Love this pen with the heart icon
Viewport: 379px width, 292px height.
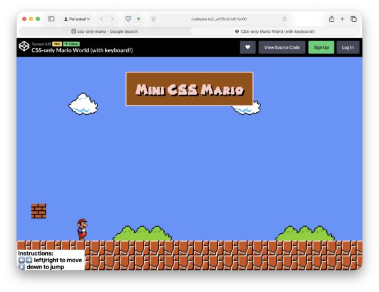tap(247, 47)
